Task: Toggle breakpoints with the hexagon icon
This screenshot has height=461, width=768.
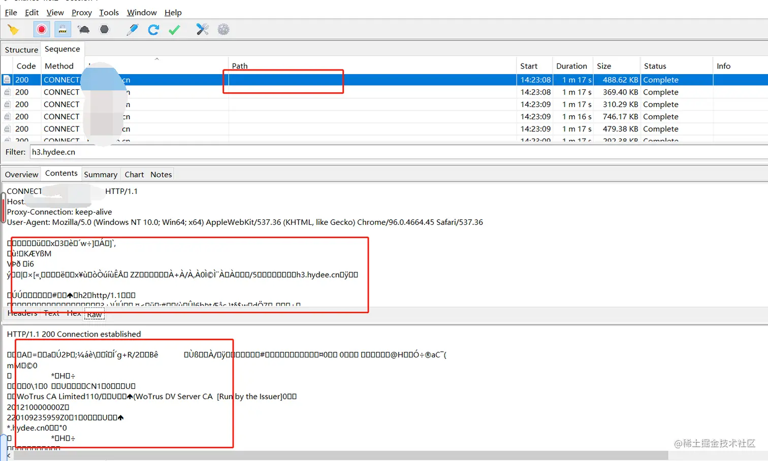Action: pos(104,29)
